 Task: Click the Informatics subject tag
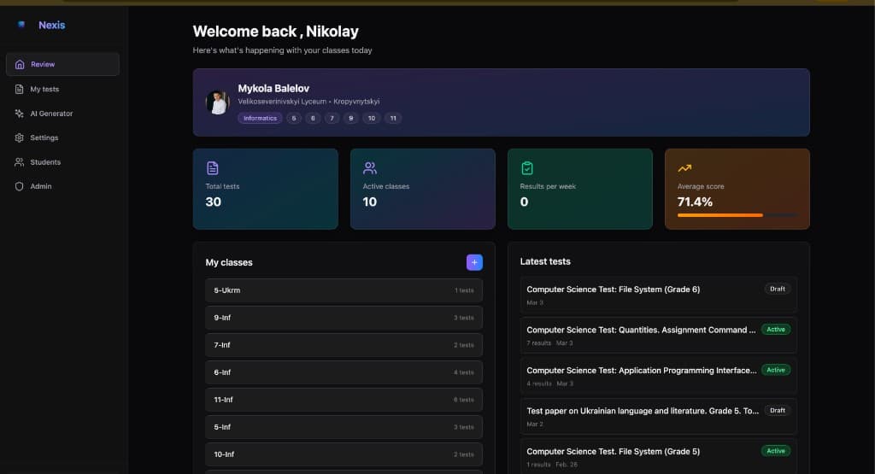260,118
